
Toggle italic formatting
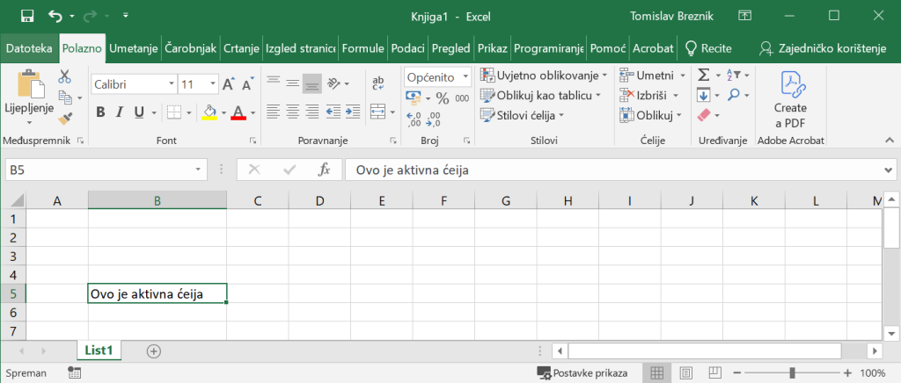[120, 112]
